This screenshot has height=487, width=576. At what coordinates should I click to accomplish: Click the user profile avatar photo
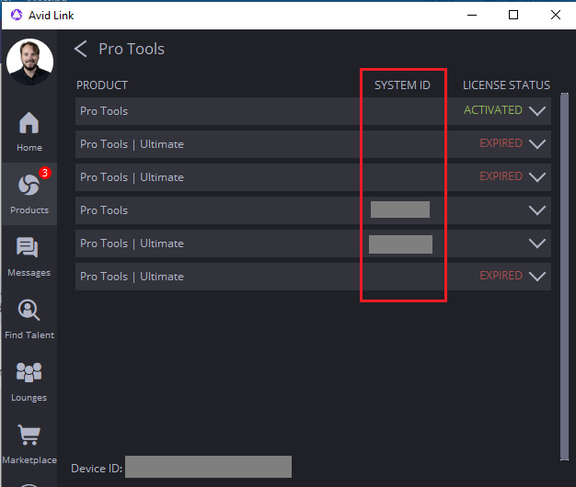pyautogui.click(x=29, y=62)
